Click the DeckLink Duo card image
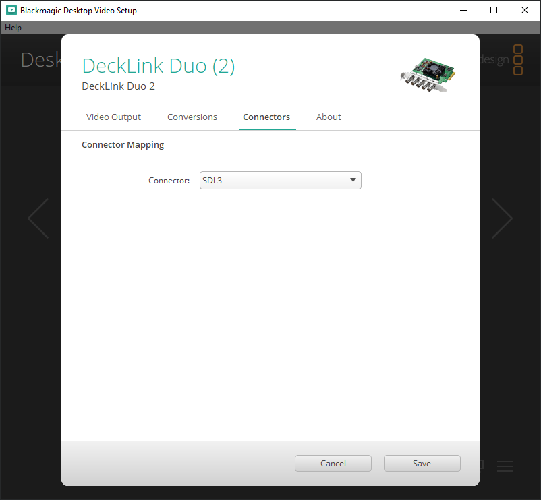 coord(428,75)
